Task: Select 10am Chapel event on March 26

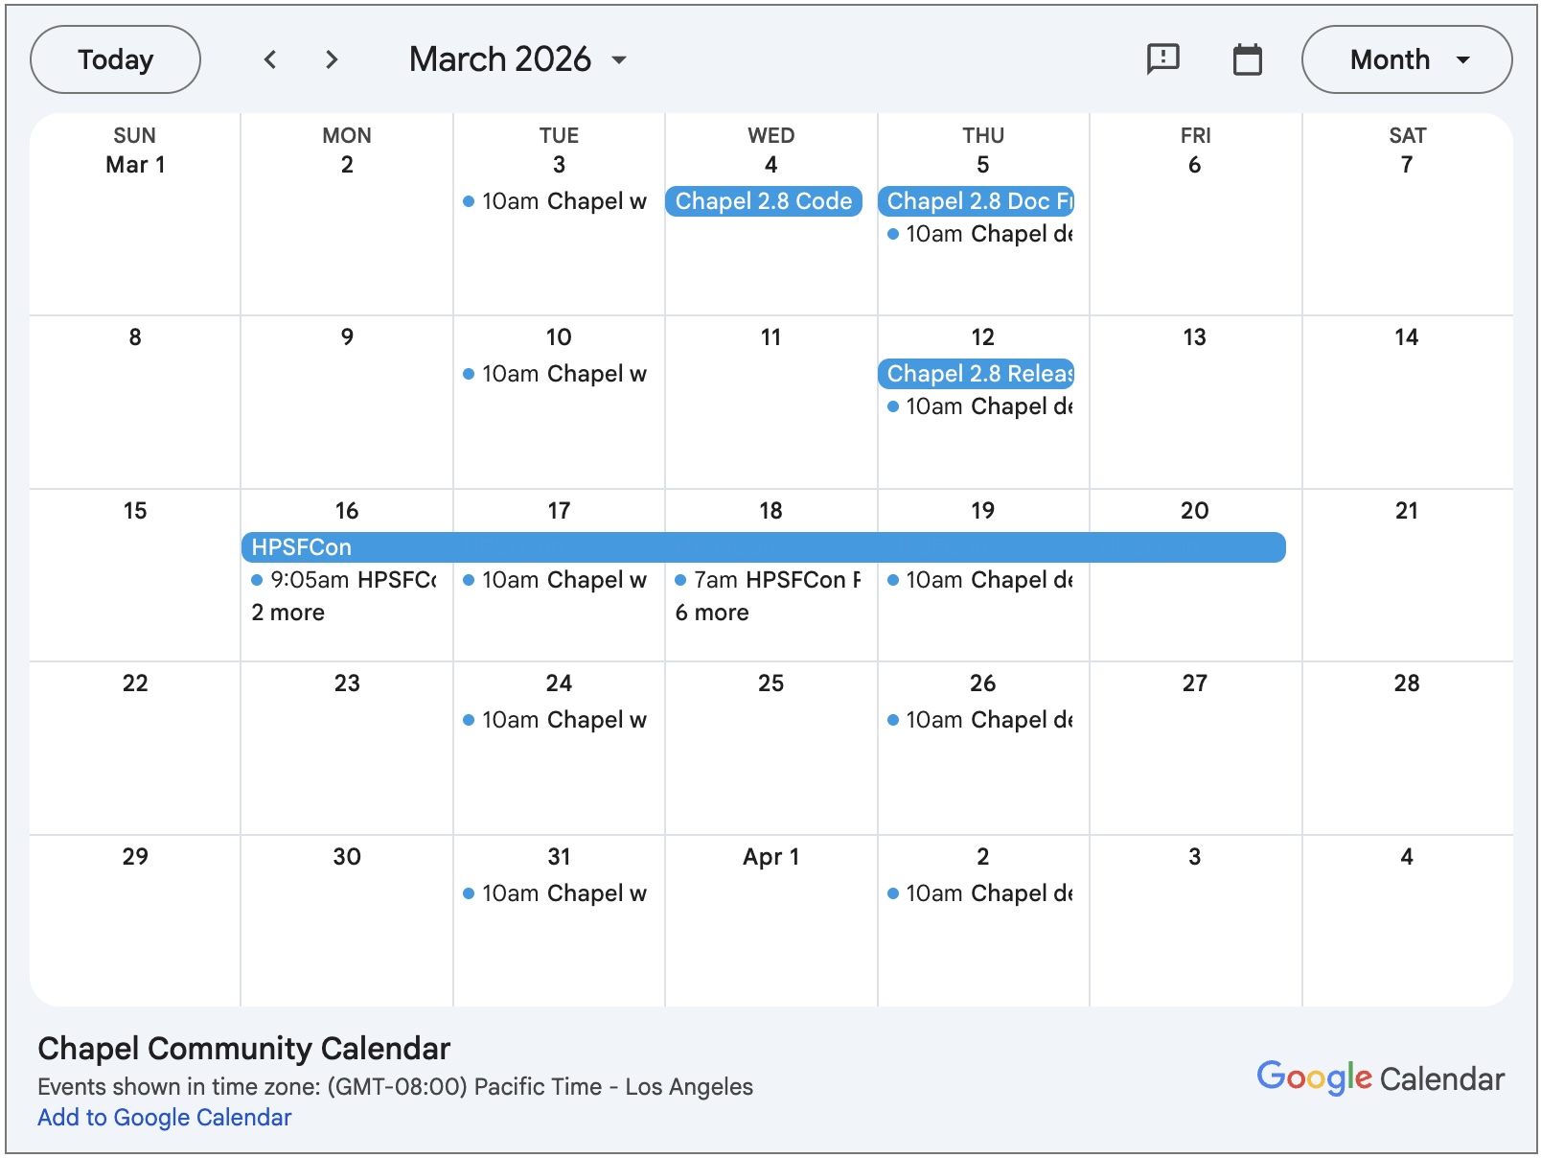Action: click(981, 720)
